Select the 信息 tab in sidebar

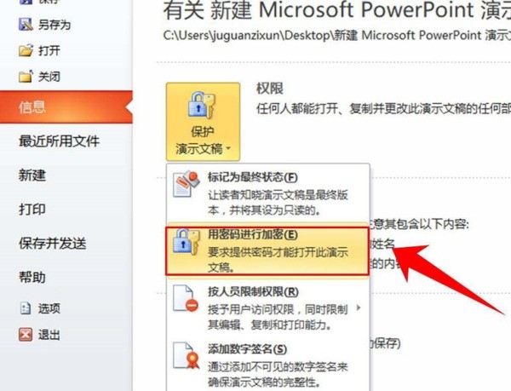(x=66, y=107)
